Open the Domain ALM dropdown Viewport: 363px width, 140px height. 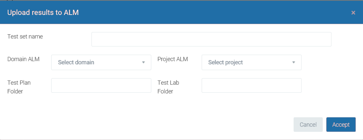coord(101,63)
